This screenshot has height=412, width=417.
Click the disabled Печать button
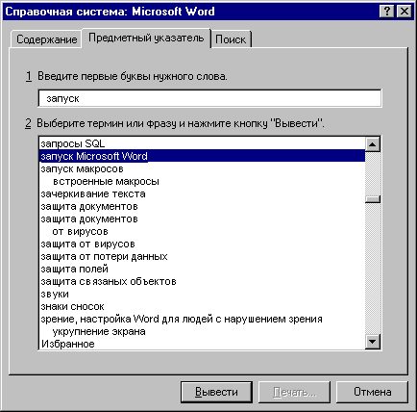tap(294, 392)
